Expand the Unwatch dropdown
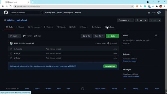The height and width of the screenshot is (94, 167). pyautogui.click(x=123, y=20)
